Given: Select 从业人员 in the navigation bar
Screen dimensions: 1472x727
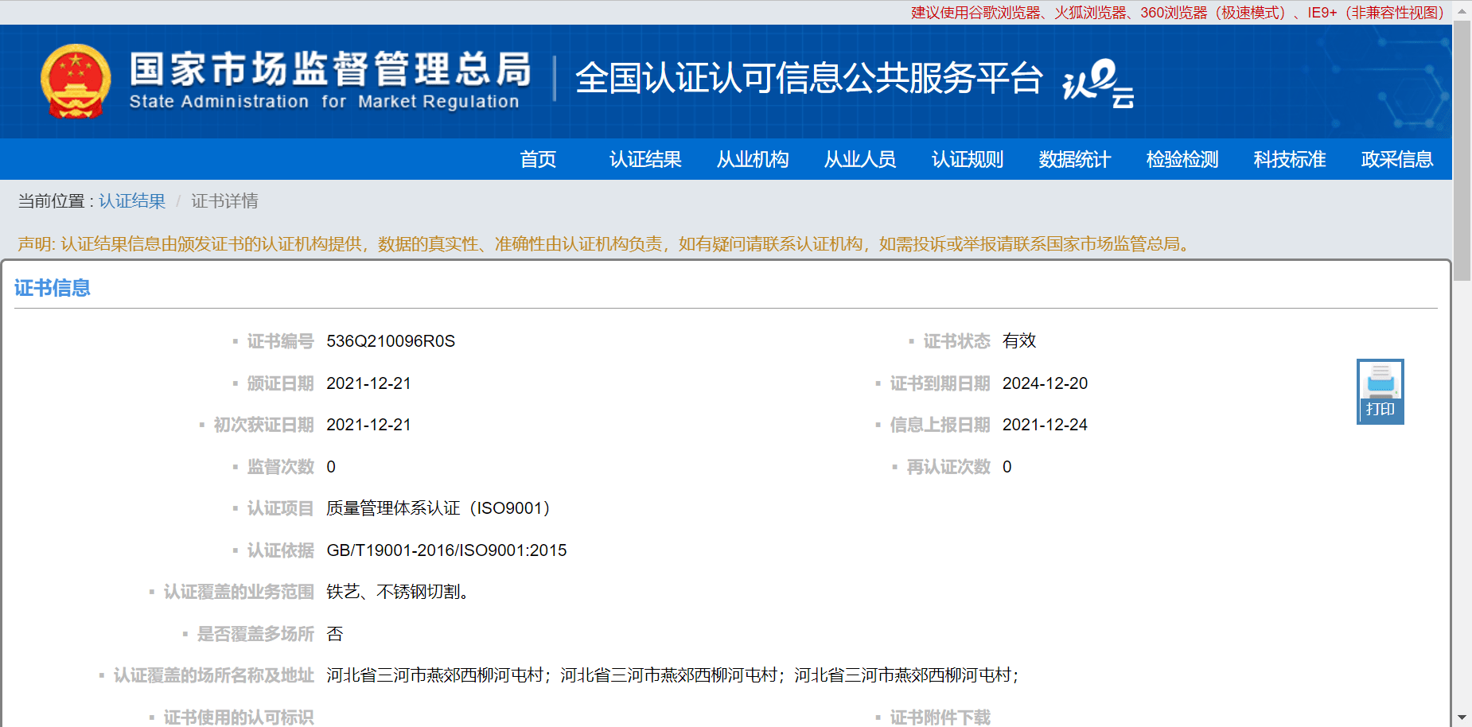Looking at the screenshot, I should (860, 159).
